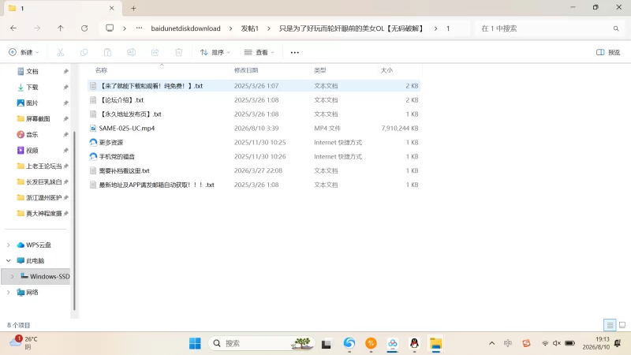Open 音乐 in the quick access sidebar
631x355 pixels.
point(32,134)
